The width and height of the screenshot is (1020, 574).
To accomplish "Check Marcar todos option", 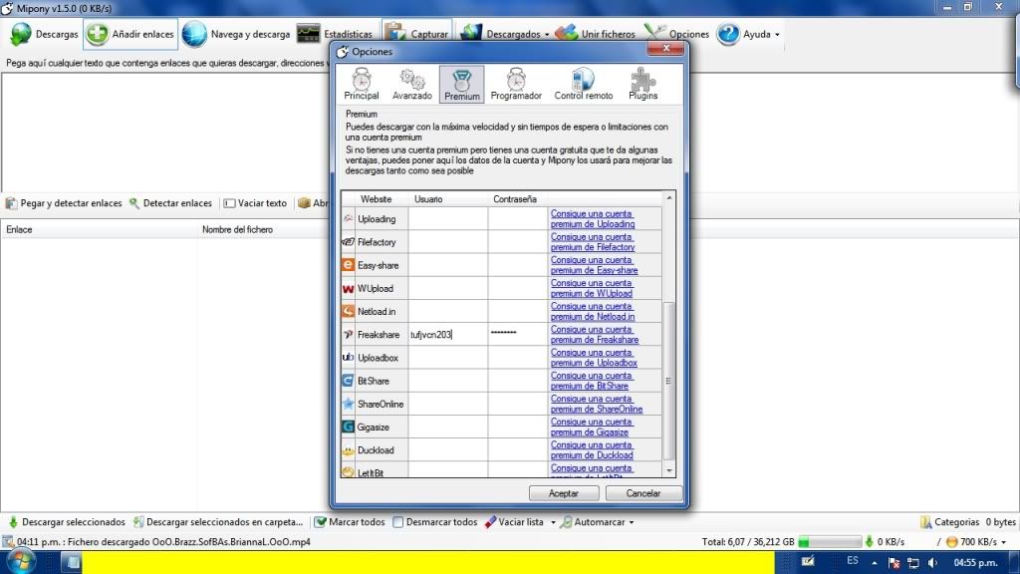I will [320, 522].
